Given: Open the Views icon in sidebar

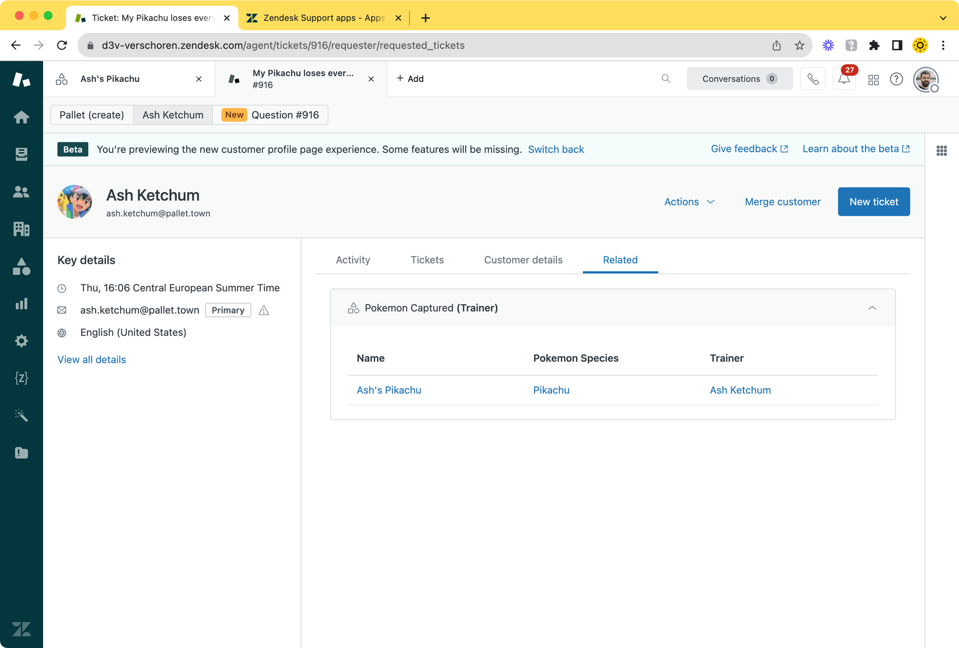Looking at the screenshot, I should click(21, 154).
